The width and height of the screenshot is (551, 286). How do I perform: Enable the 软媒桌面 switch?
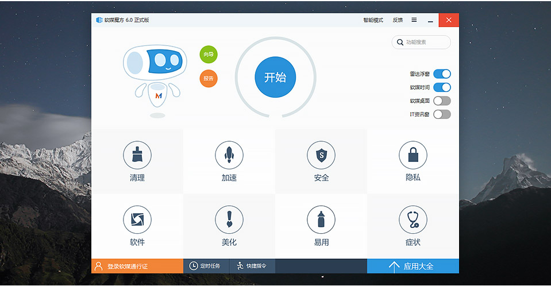tap(442, 101)
